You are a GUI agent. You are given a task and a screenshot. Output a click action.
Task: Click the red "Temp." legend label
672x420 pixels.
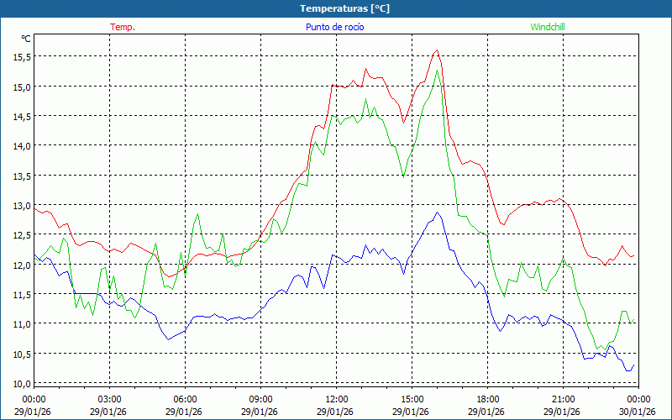(x=123, y=27)
